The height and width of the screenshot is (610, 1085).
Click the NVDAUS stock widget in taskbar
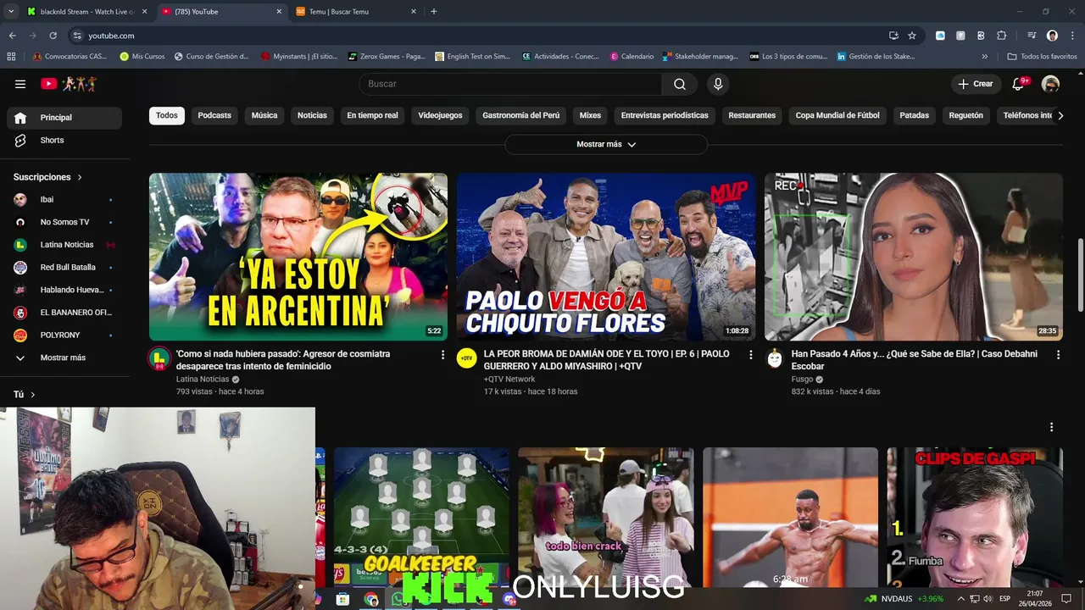pyautogui.click(x=904, y=599)
